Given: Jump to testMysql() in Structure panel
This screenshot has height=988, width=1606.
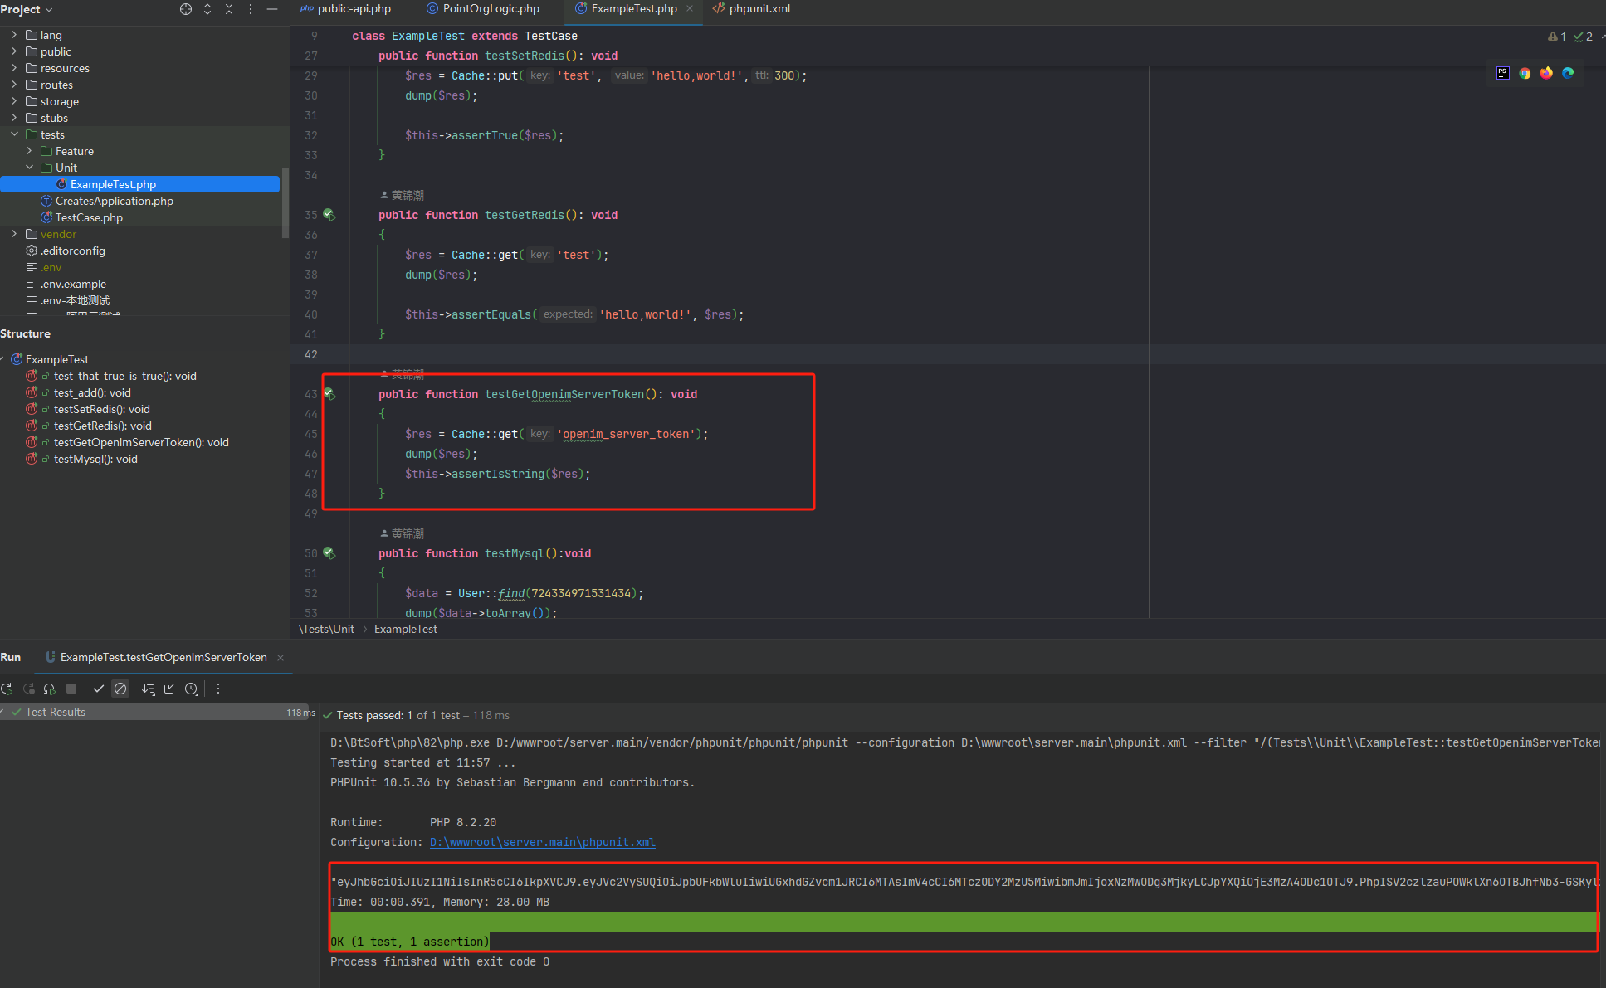Looking at the screenshot, I should pyautogui.click(x=95, y=459).
